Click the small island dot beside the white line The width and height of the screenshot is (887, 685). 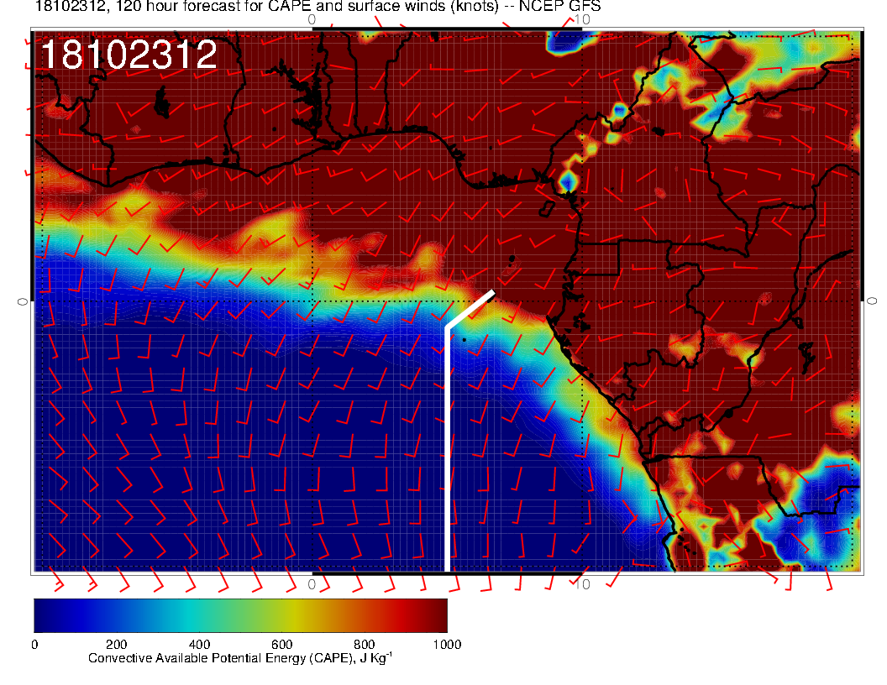point(464,339)
